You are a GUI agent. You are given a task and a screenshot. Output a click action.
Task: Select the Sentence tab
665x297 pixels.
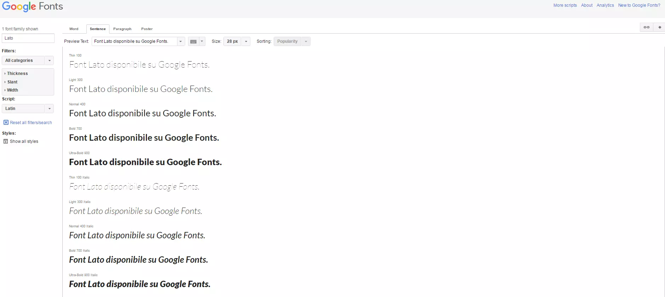98,29
